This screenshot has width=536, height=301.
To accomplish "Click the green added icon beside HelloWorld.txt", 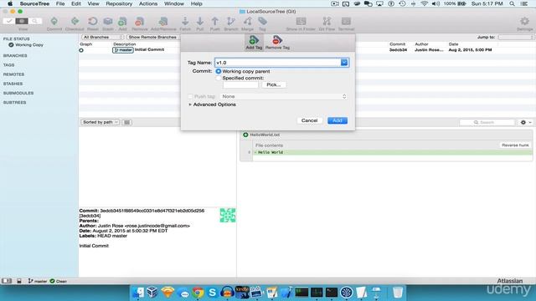I will coord(245,135).
